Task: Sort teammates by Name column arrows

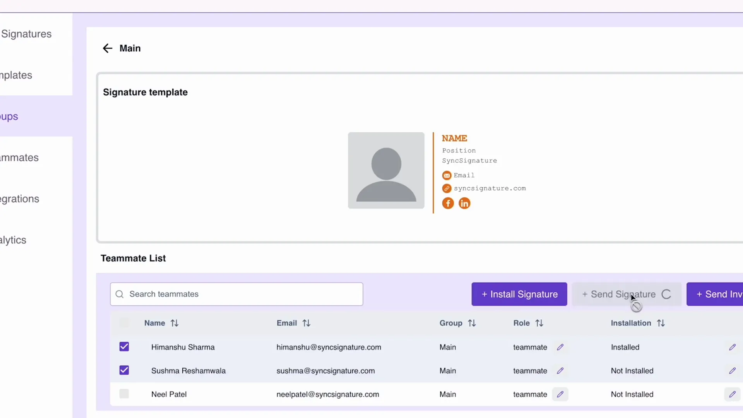Action: coord(175,323)
